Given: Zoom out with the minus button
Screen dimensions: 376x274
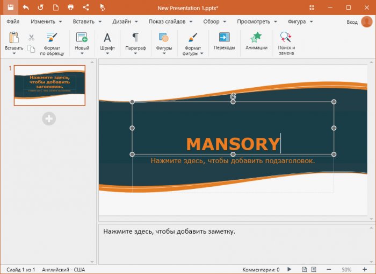Looking at the screenshot, I should click(329, 270).
